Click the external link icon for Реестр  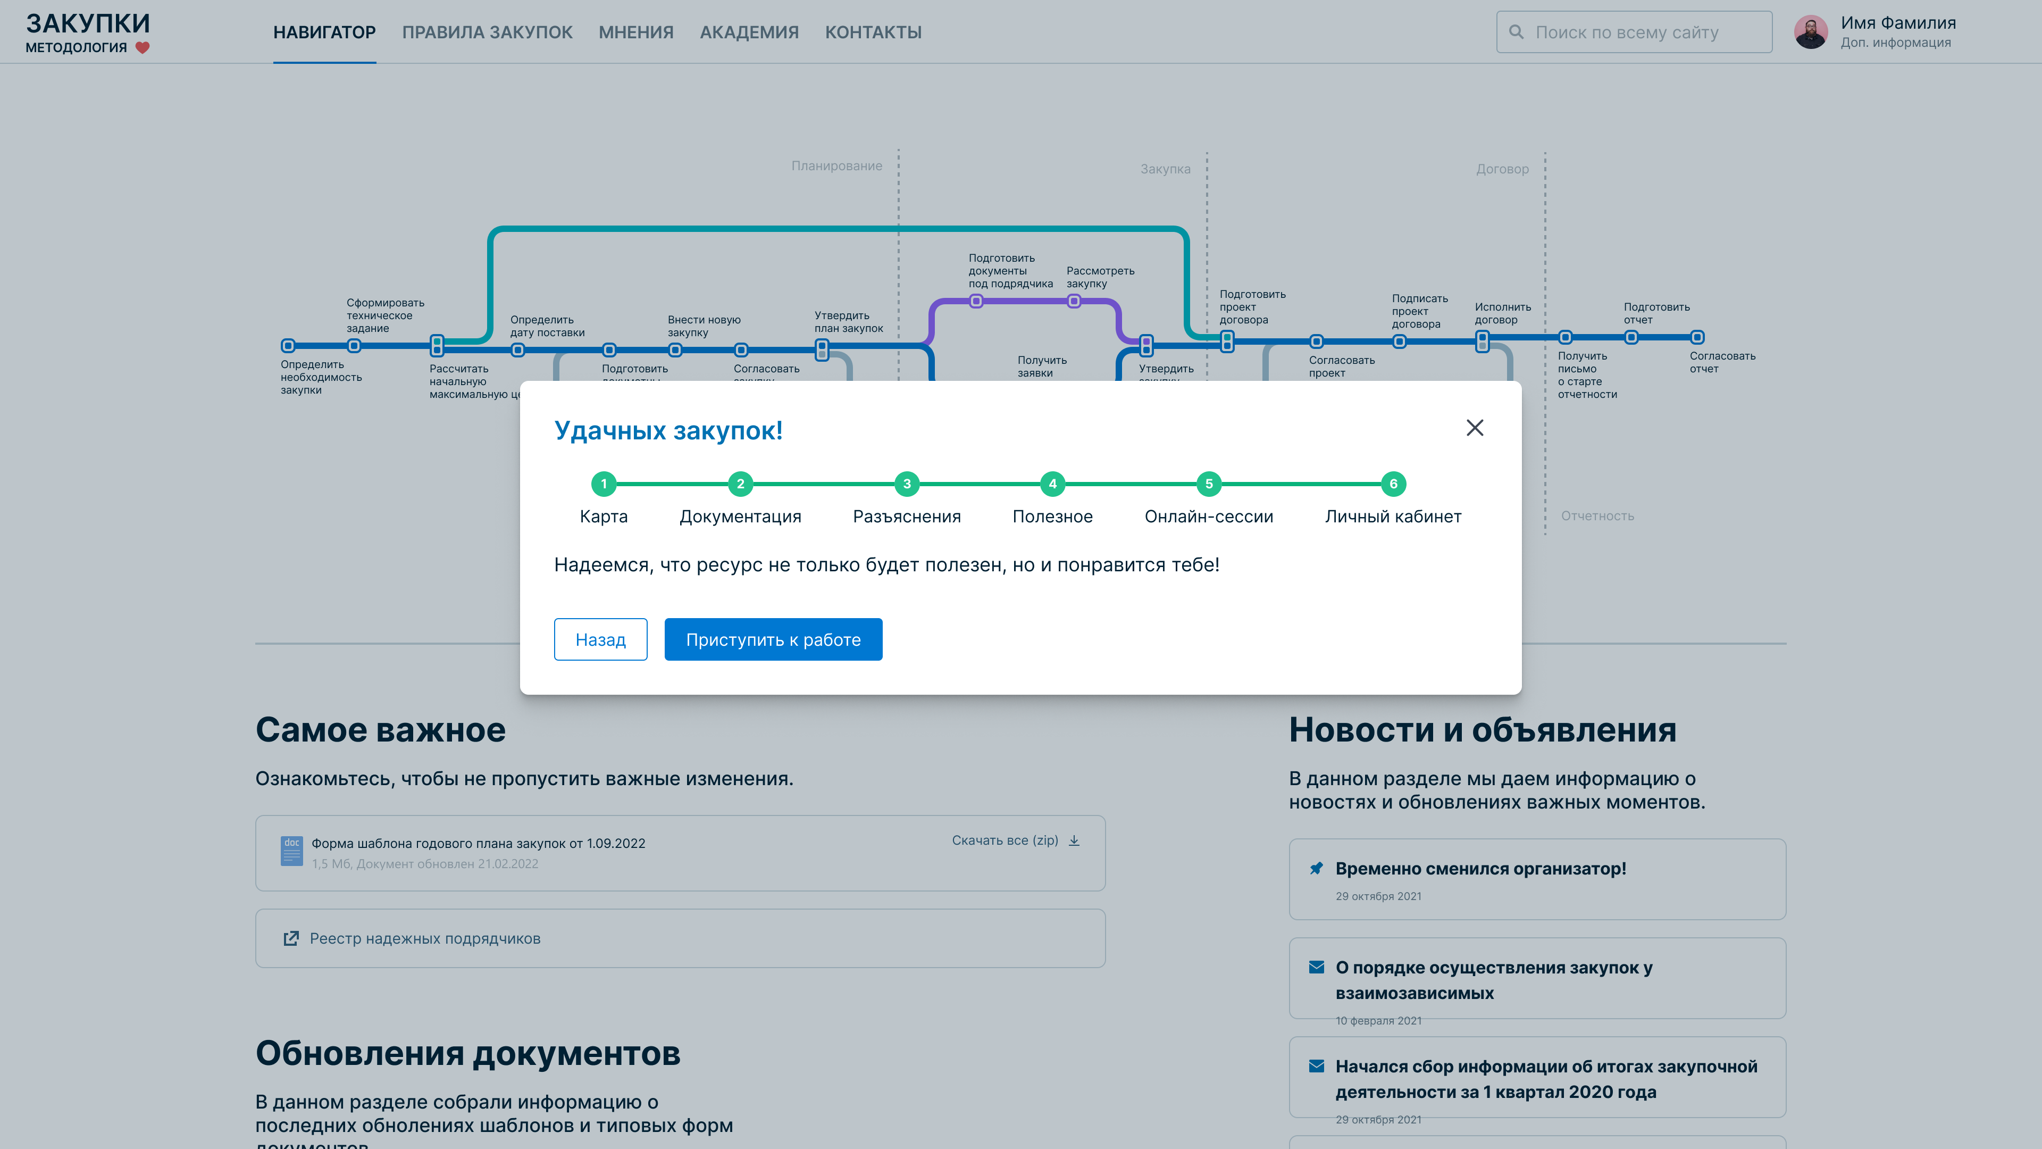tap(291, 938)
